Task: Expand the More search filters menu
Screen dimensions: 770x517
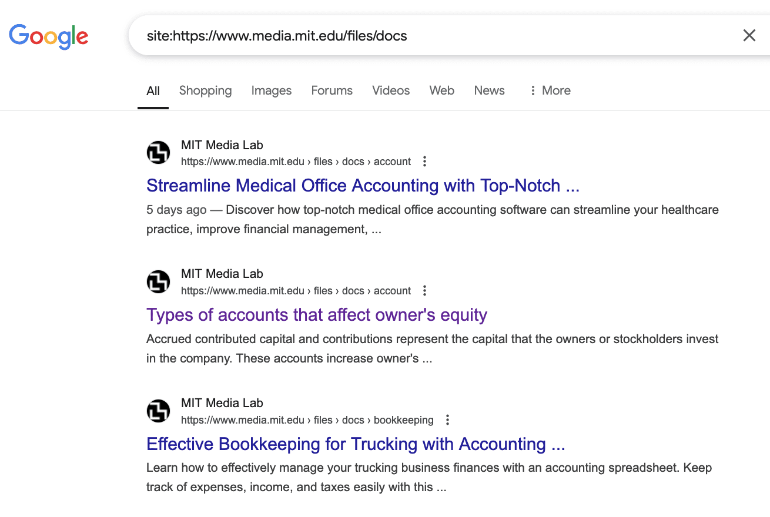Action: (550, 90)
